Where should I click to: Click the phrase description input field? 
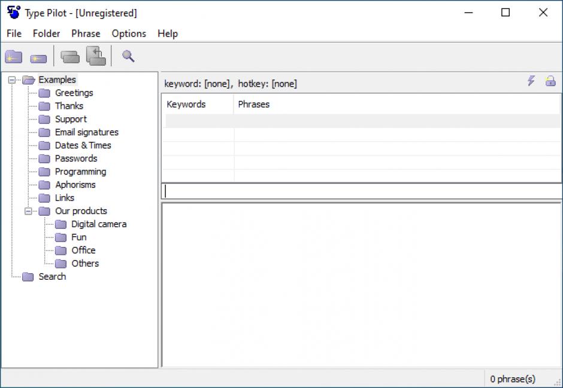click(x=362, y=191)
